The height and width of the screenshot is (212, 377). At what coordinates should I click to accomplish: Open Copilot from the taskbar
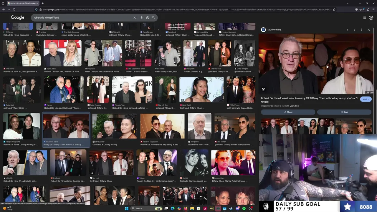point(179,208)
